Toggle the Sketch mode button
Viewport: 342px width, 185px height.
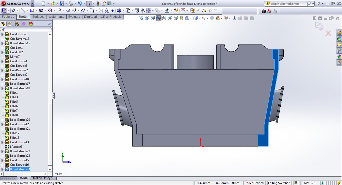tap(4, 10)
